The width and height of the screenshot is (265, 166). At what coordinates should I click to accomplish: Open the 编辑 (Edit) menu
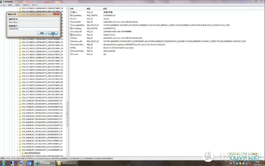[x=11, y=5]
